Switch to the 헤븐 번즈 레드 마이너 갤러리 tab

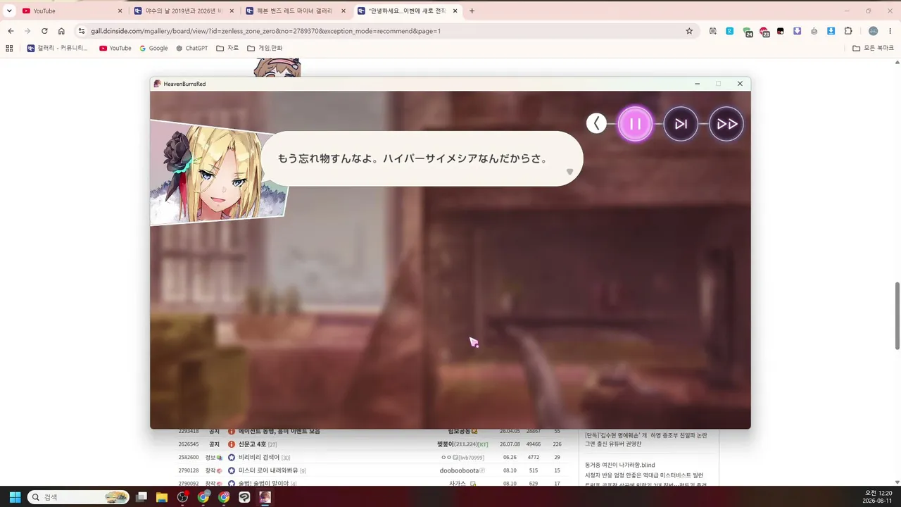click(296, 11)
